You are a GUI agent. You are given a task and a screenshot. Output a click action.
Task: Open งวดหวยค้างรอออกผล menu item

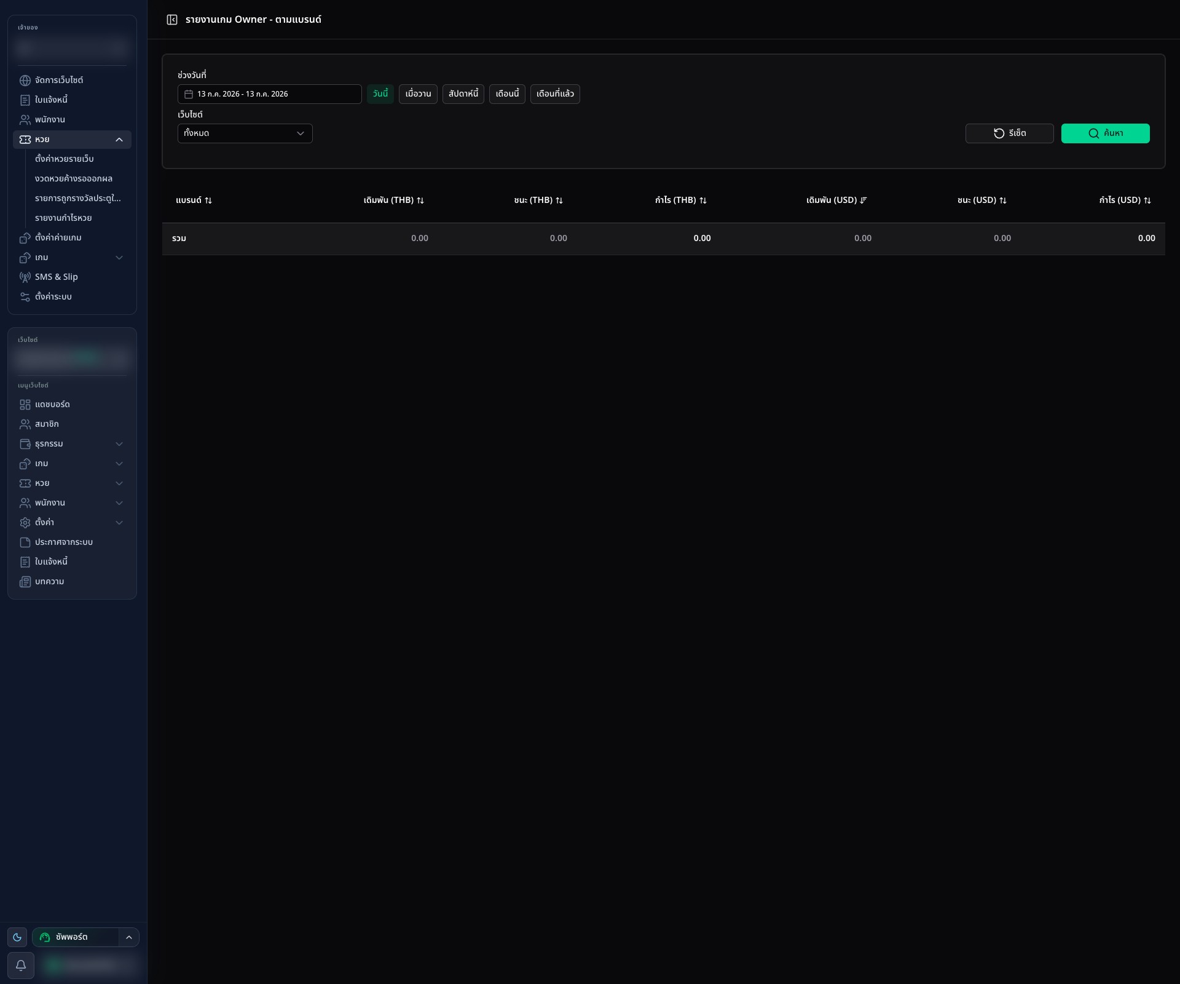pyautogui.click(x=74, y=178)
